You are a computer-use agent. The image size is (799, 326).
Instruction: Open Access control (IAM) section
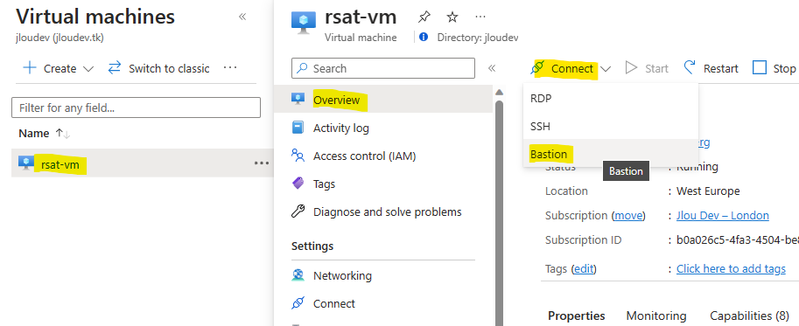pyautogui.click(x=364, y=156)
